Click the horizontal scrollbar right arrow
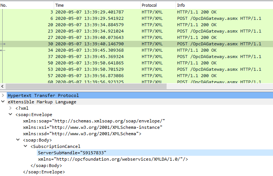The image size is (273, 176). point(270,87)
